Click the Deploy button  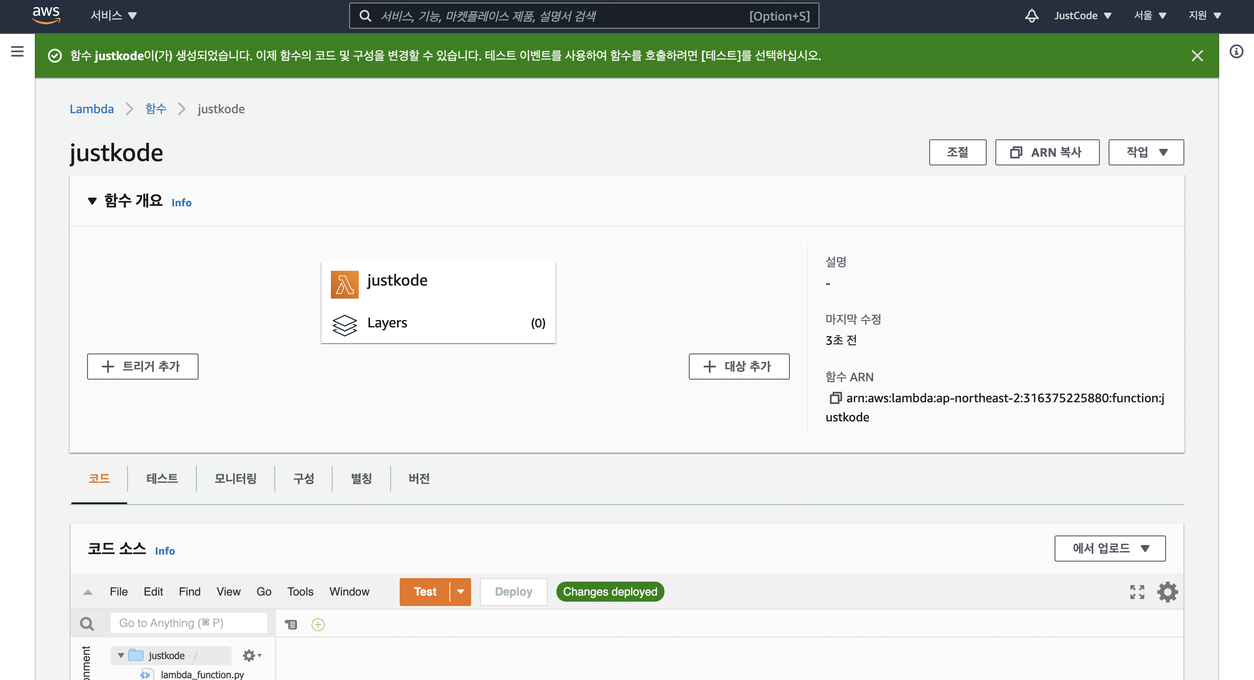pyautogui.click(x=514, y=592)
